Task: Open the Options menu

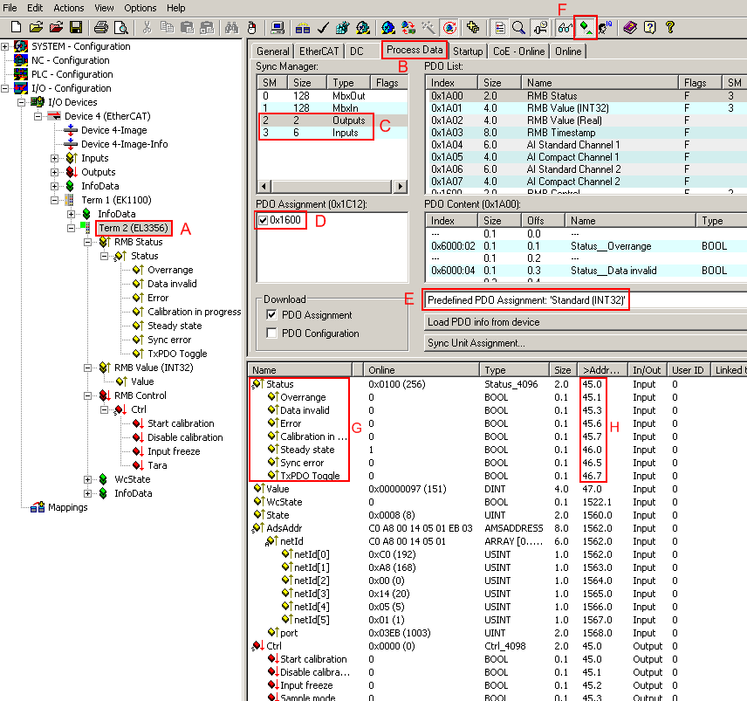Action: (x=140, y=8)
